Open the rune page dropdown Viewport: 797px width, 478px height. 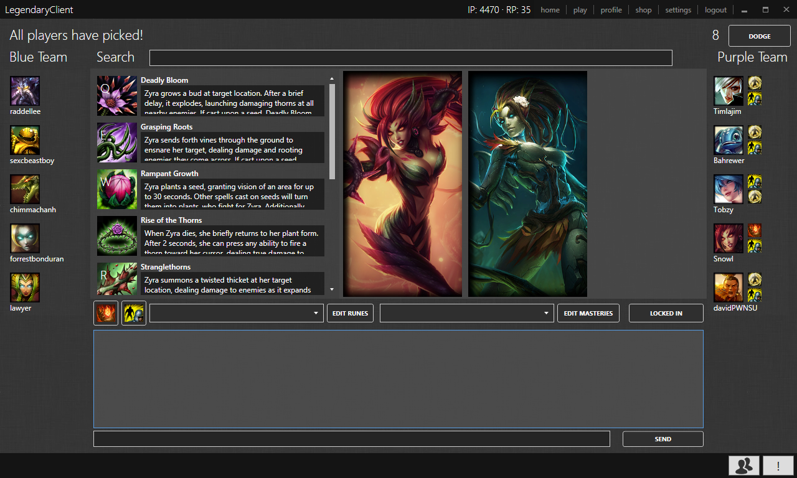tap(237, 313)
